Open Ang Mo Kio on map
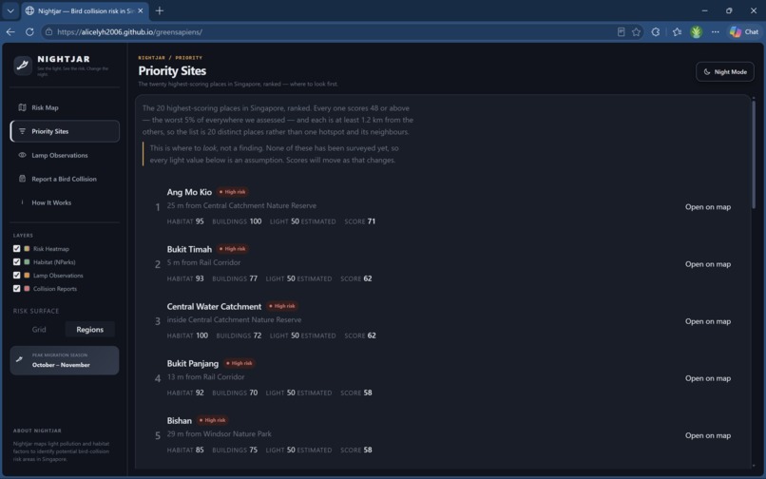Screen dimensions: 766x479 pos(708,207)
